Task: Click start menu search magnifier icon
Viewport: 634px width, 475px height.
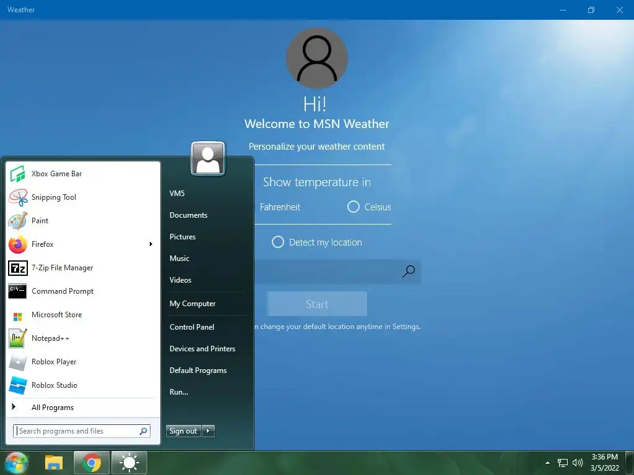Action: click(143, 431)
